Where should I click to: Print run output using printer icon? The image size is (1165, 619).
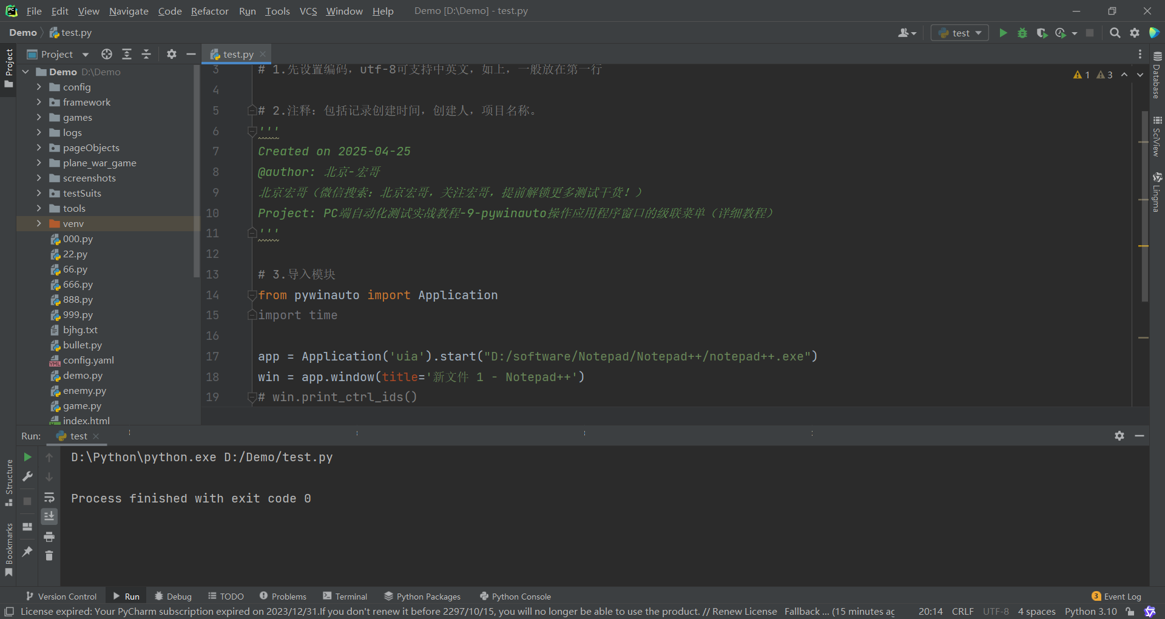pos(49,536)
